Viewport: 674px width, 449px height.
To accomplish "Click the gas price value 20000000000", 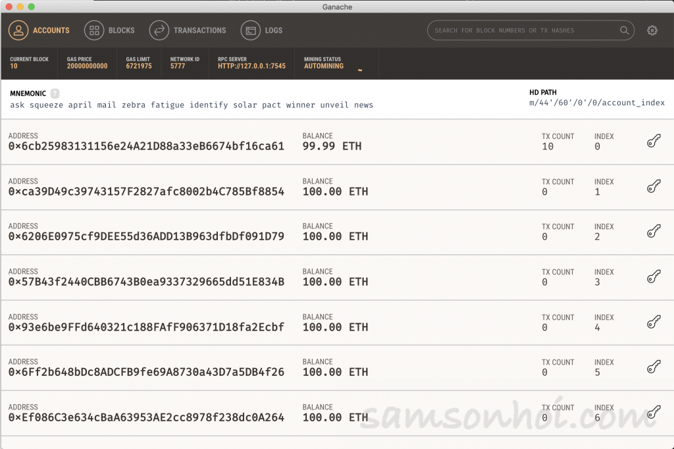I will click(x=88, y=66).
